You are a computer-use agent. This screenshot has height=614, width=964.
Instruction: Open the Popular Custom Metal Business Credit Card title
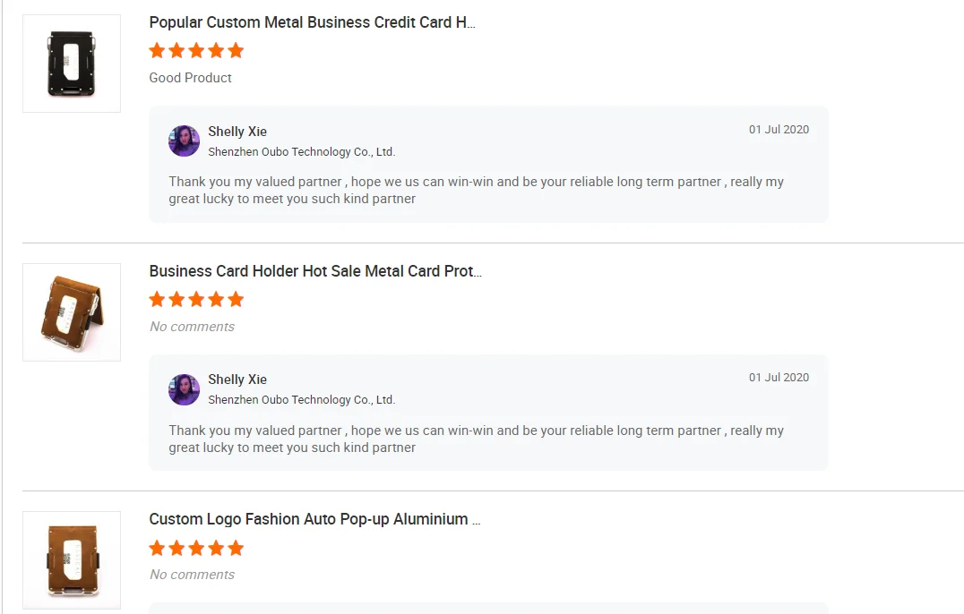[312, 22]
